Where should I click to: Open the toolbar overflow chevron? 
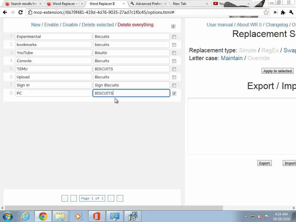tap(275, 12)
